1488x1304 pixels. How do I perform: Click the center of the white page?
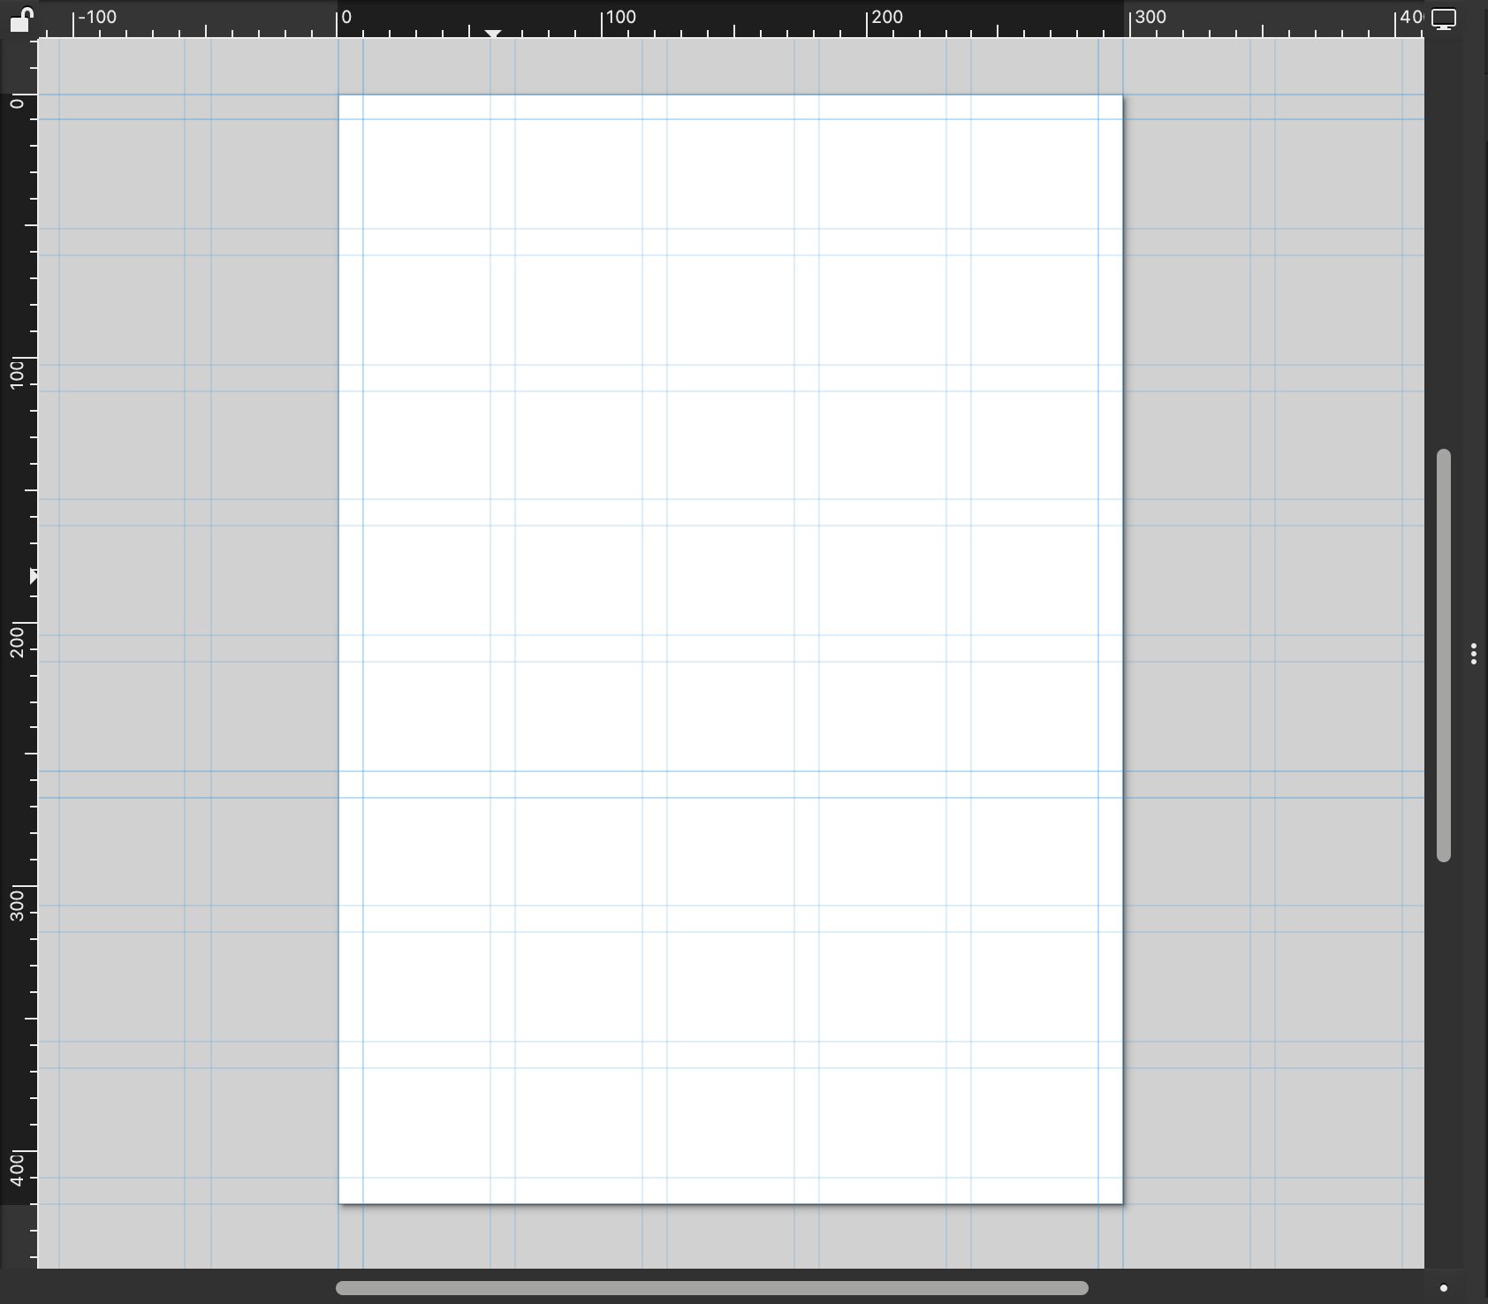(731, 649)
